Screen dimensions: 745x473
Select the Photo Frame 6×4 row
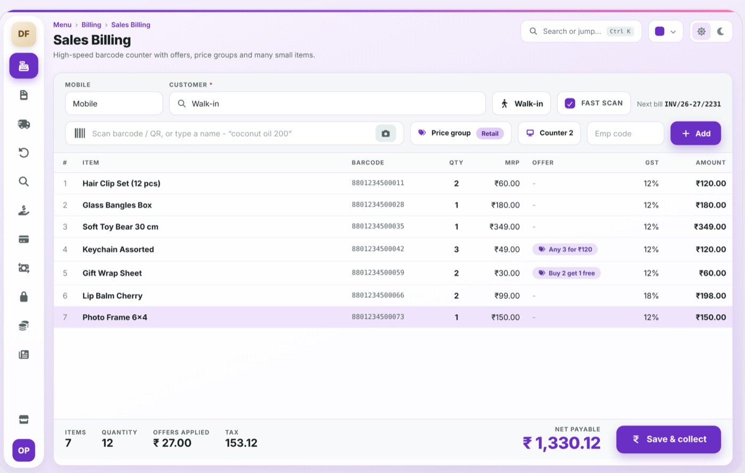(393, 317)
